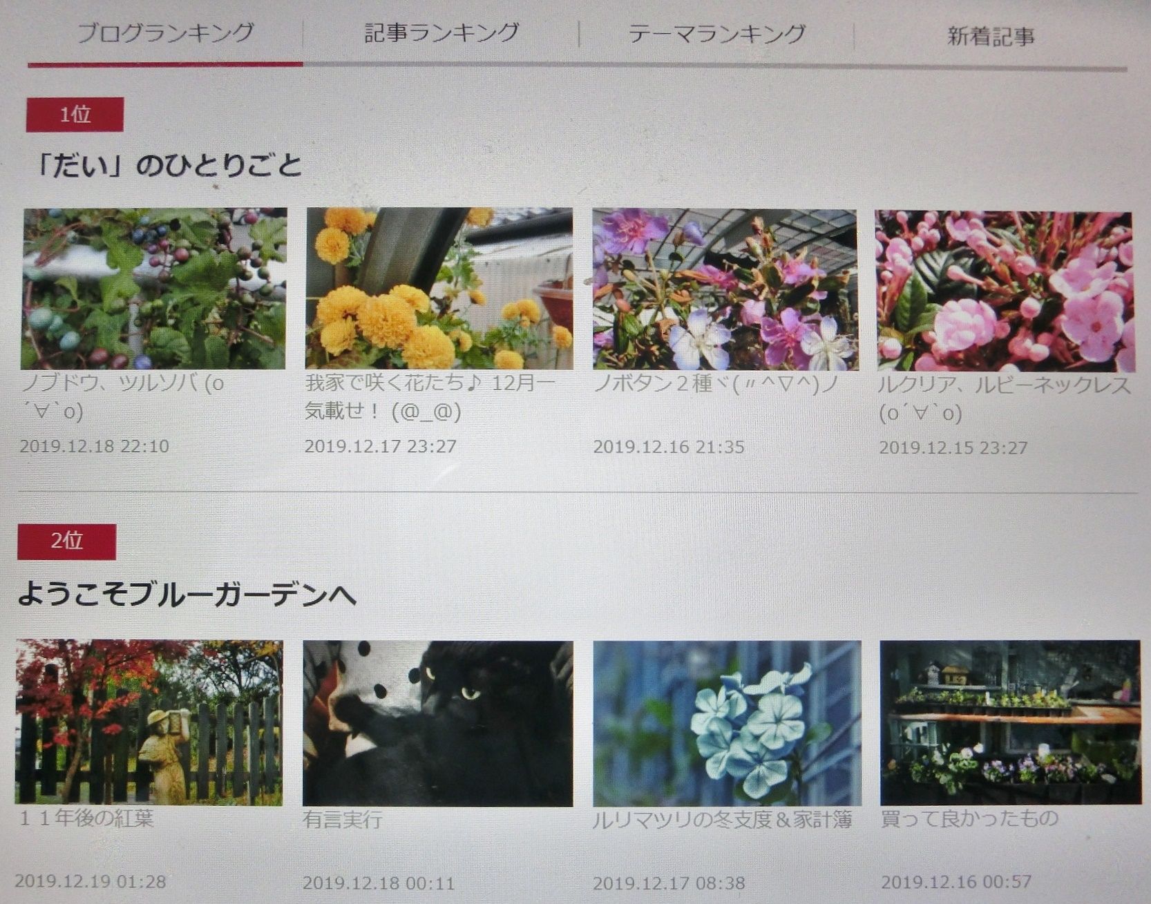Go to the 新着記事 tab
The height and width of the screenshot is (904, 1151).
click(x=991, y=36)
